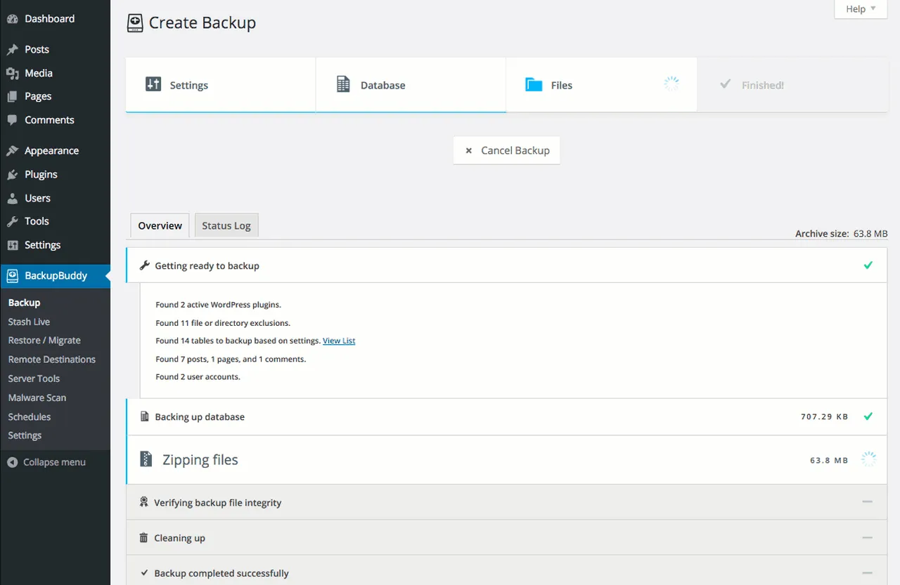
Task: Open Stash Live submenu link
Action: pos(29,322)
